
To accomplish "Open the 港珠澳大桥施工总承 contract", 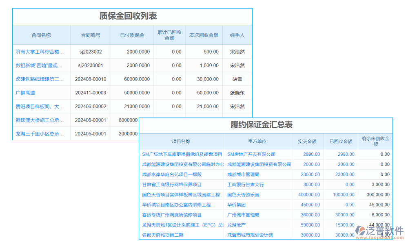I will coord(41,120).
